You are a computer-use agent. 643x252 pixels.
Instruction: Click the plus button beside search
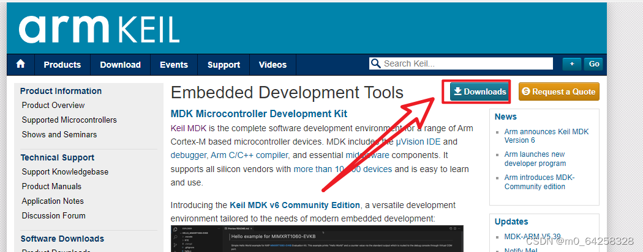572,63
